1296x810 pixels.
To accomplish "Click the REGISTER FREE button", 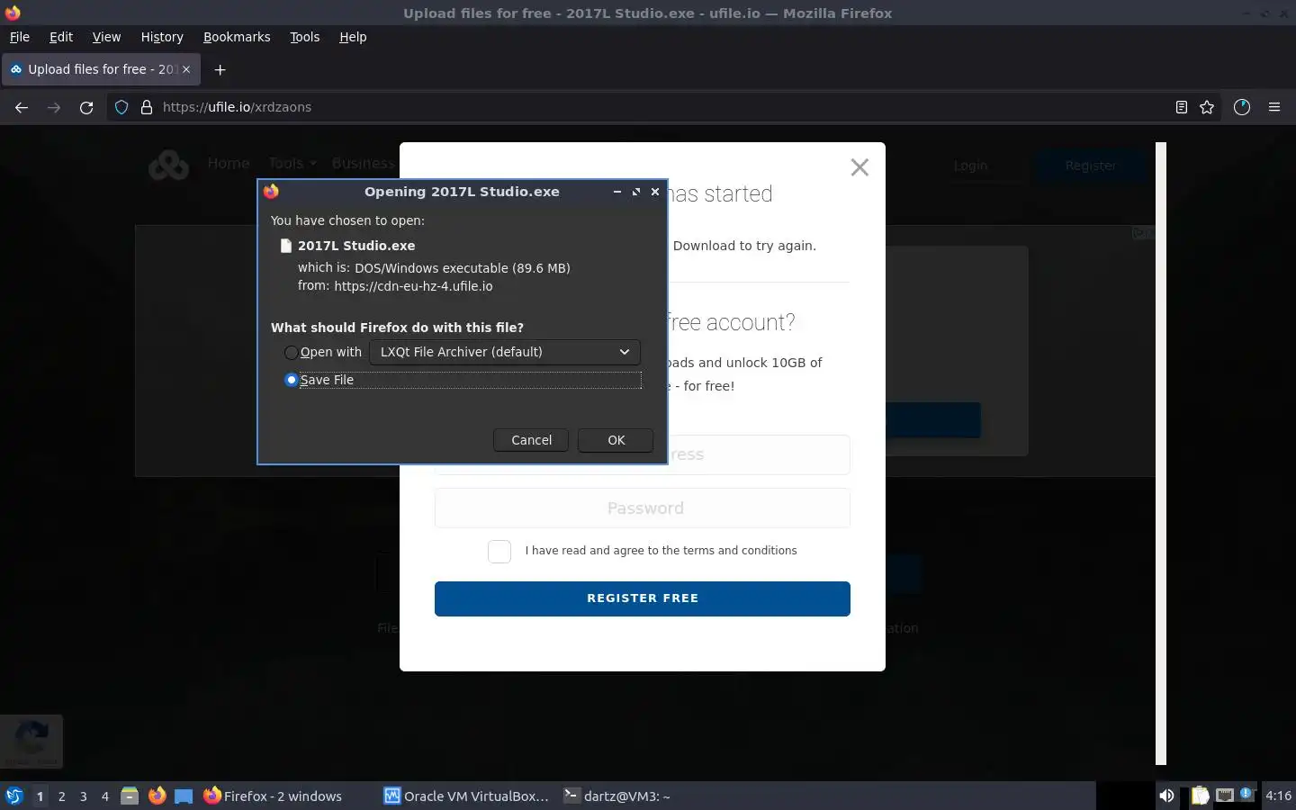I will click(x=643, y=598).
